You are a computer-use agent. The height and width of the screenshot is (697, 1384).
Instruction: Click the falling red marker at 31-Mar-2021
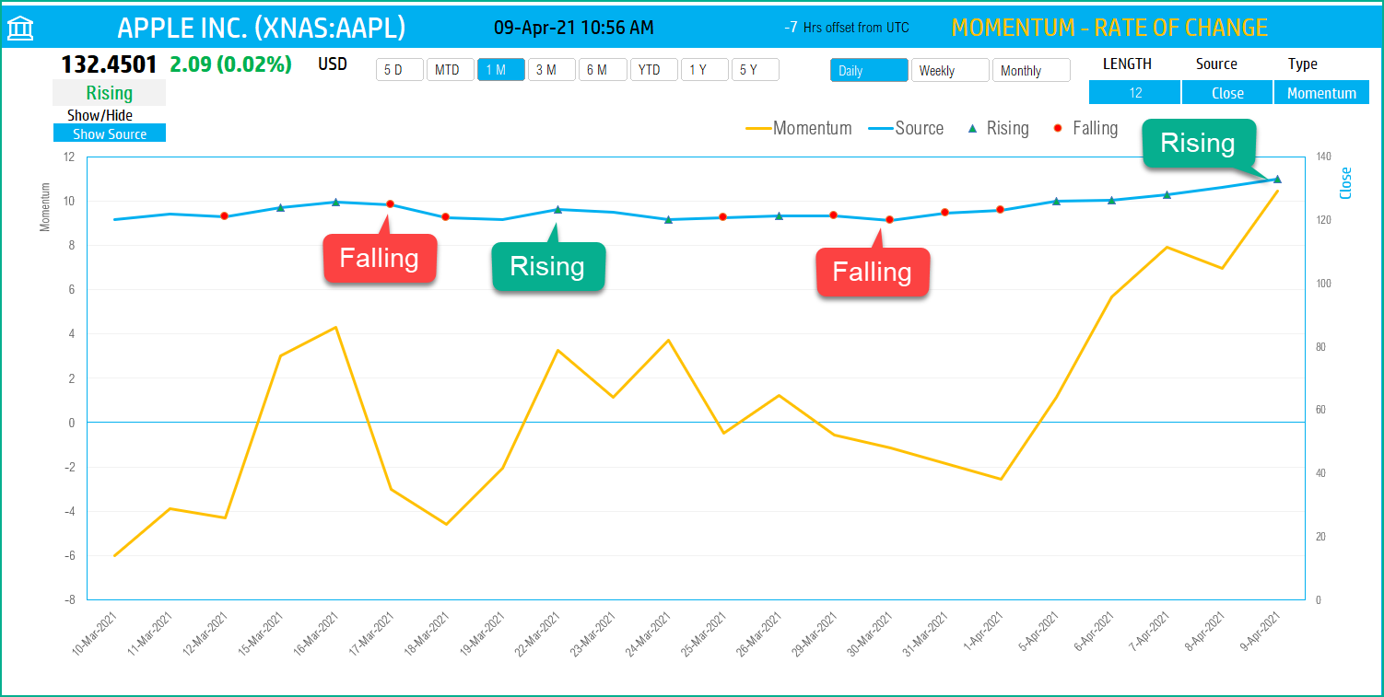(x=944, y=213)
